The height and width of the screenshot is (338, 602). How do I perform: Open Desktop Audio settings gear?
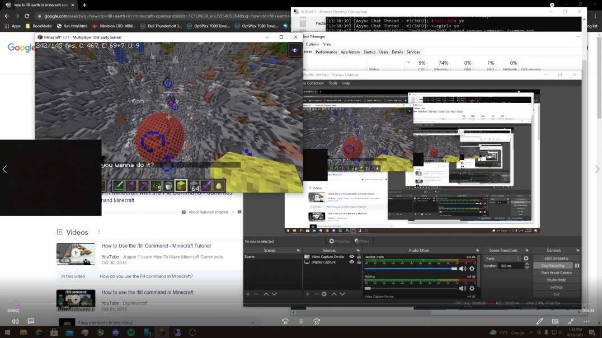click(472, 269)
